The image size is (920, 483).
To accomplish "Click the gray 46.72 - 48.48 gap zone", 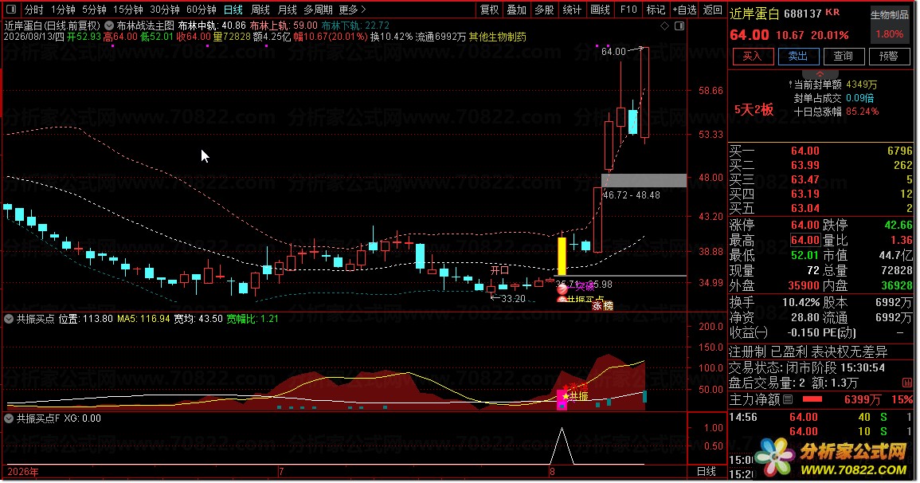I will click(x=644, y=180).
